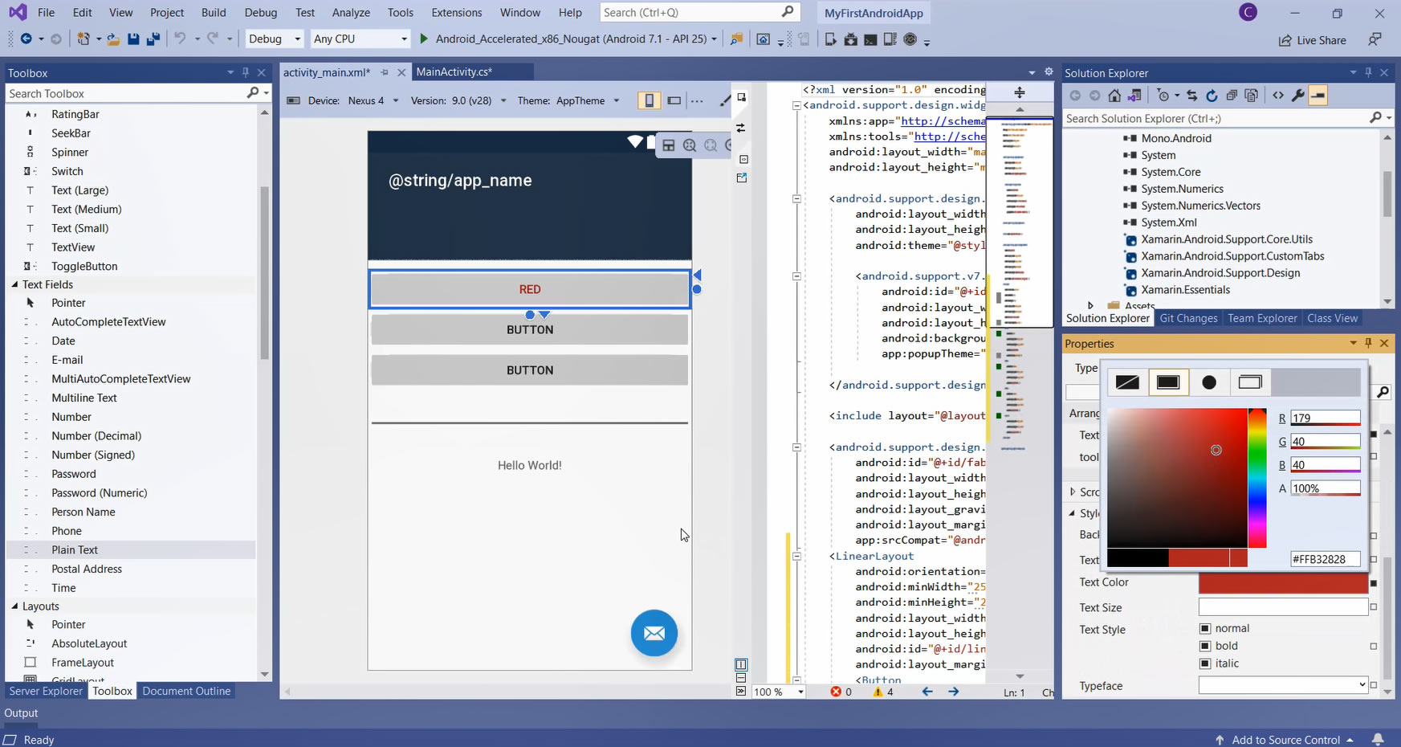The width and height of the screenshot is (1401, 747).
Task: Collapse the Text Fields toolbox group
Action: tap(14, 284)
